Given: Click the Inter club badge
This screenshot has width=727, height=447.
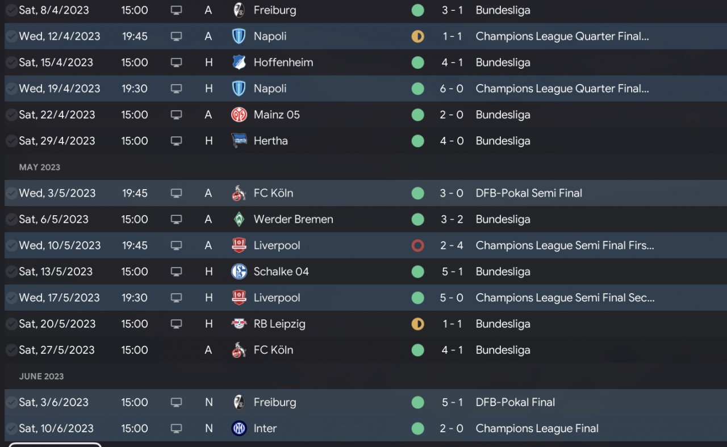Looking at the screenshot, I should pyautogui.click(x=239, y=428).
